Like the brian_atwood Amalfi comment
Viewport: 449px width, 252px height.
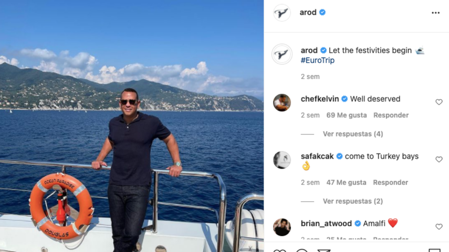(x=439, y=226)
